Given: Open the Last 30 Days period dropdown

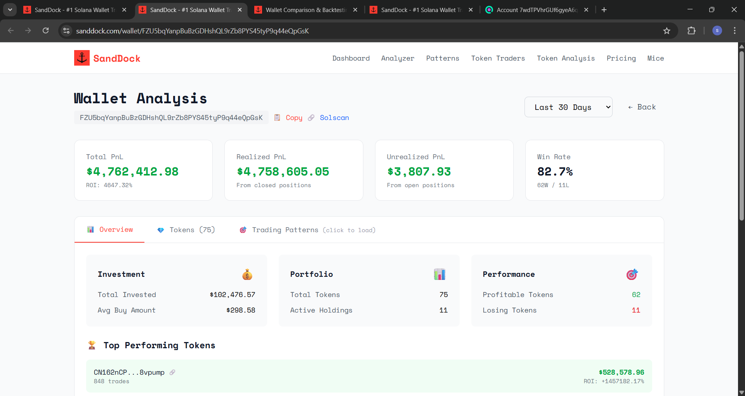Looking at the screenshot, I should pyautogui.click(x=568, y=107).
